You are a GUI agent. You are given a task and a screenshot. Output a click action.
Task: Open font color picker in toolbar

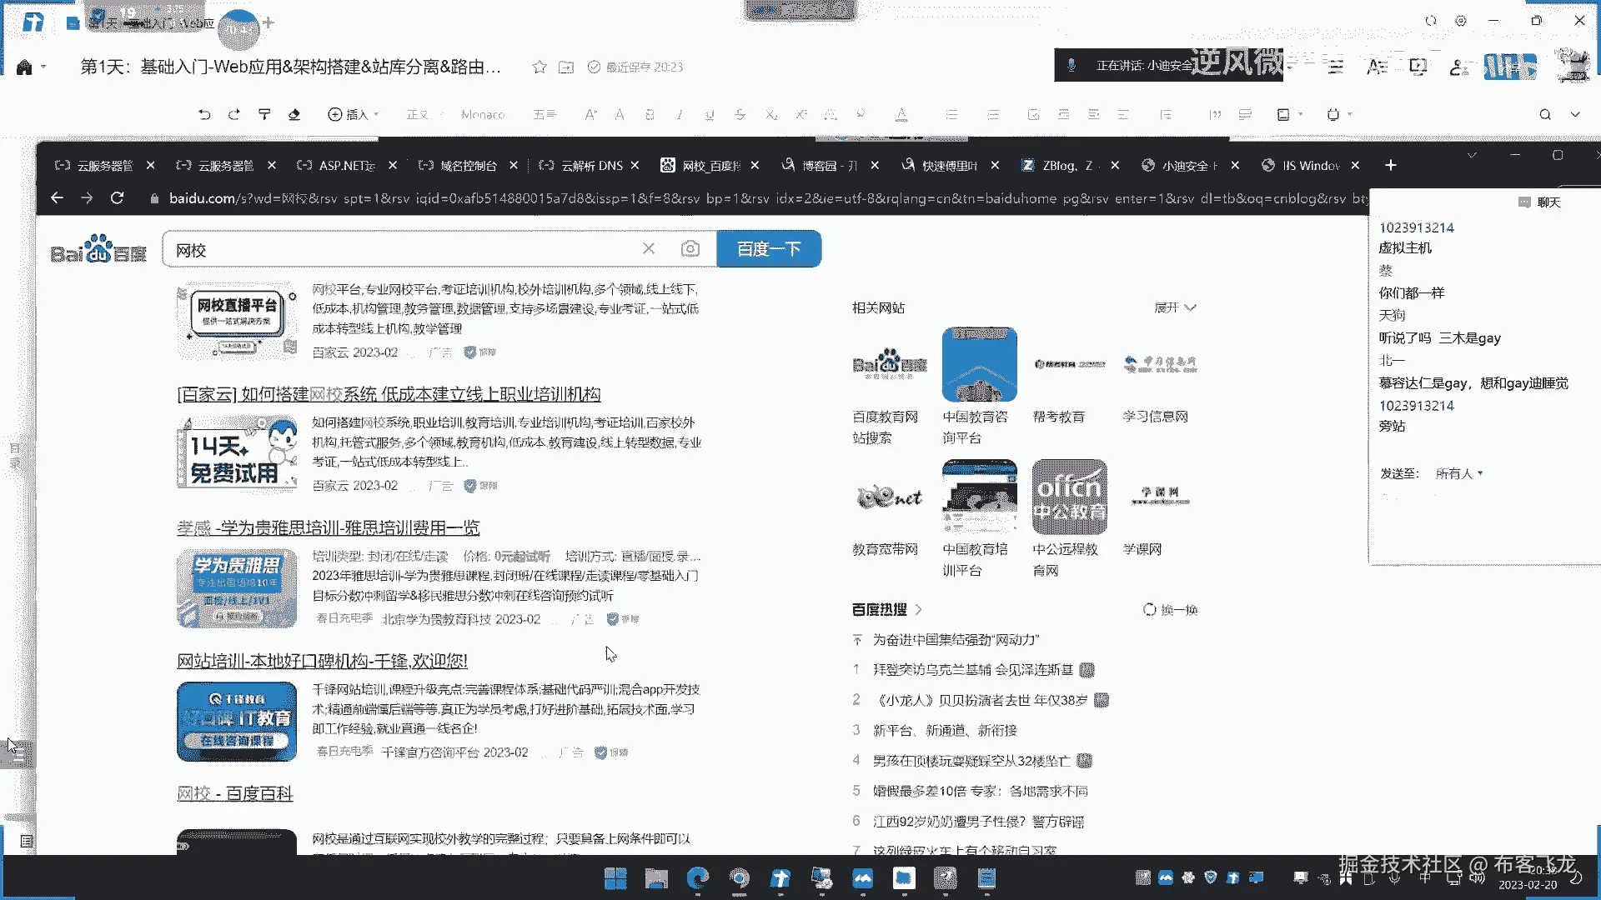901,115
